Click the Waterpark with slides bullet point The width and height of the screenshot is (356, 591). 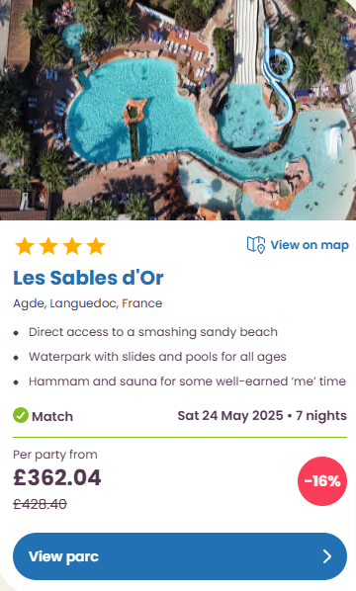coord(157,357)
